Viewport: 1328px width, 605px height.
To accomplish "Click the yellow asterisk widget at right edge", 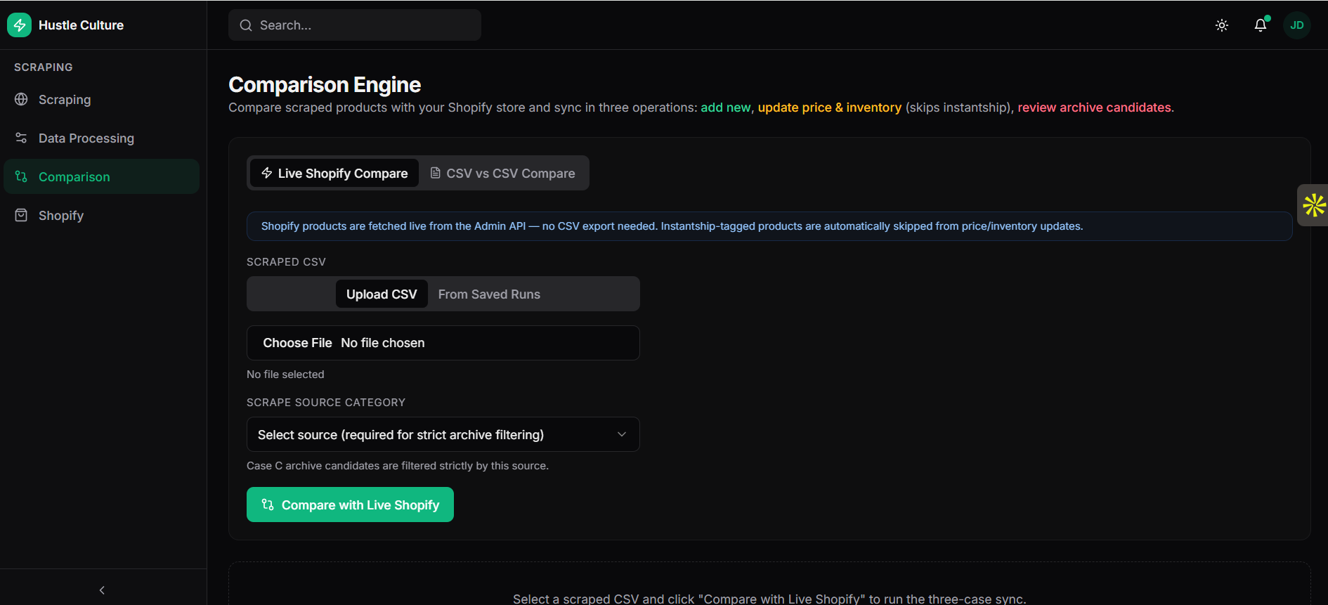I will coord(1313,205).
